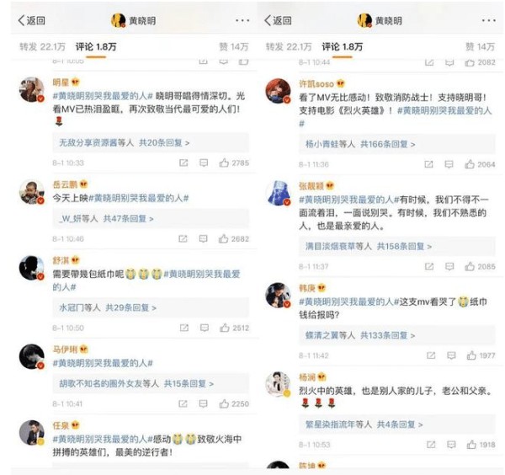Screen dimensions: 505x475
Task: Open 韩庚's avatar thumbnail
Action: 278,295
